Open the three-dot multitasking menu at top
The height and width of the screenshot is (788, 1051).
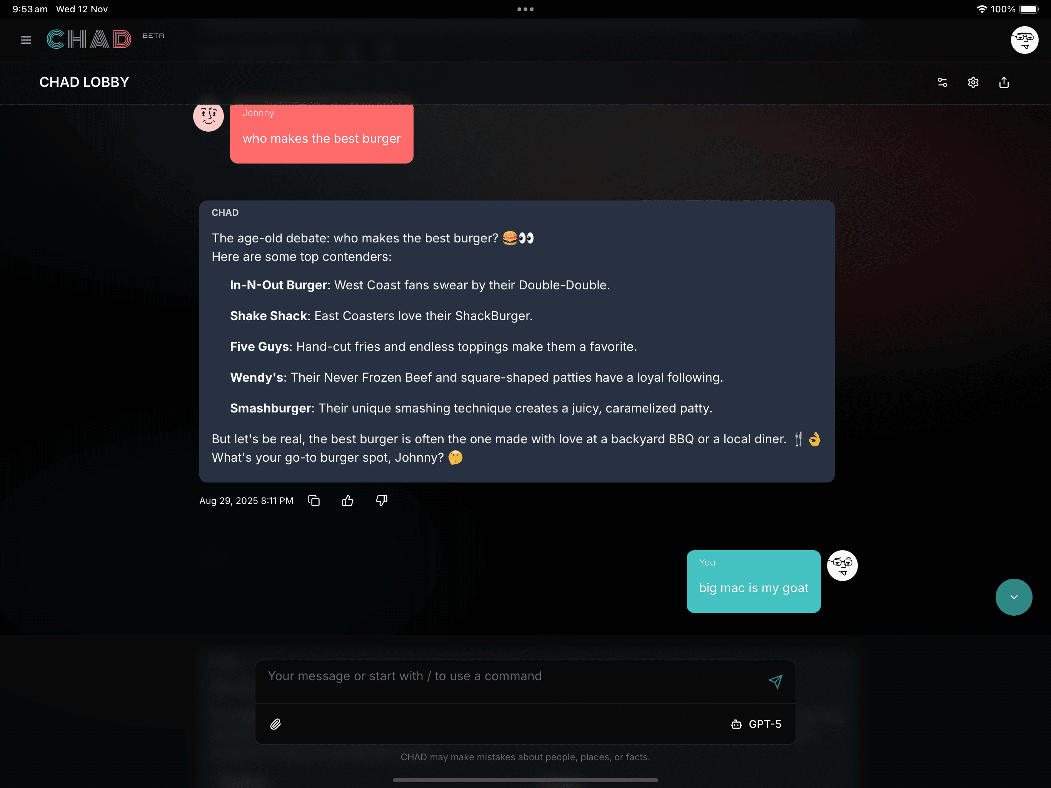525,9
